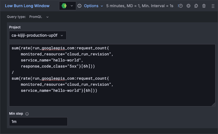Screen dimensions: 218x134
Task: Delete the query using the trash icon
Action: [204, 6]
